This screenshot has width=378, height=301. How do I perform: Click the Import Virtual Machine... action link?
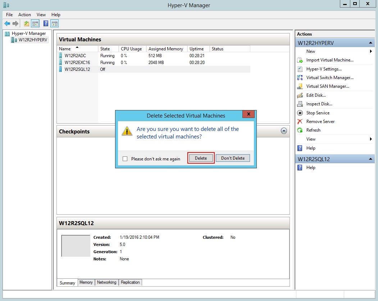coord(330,60)
